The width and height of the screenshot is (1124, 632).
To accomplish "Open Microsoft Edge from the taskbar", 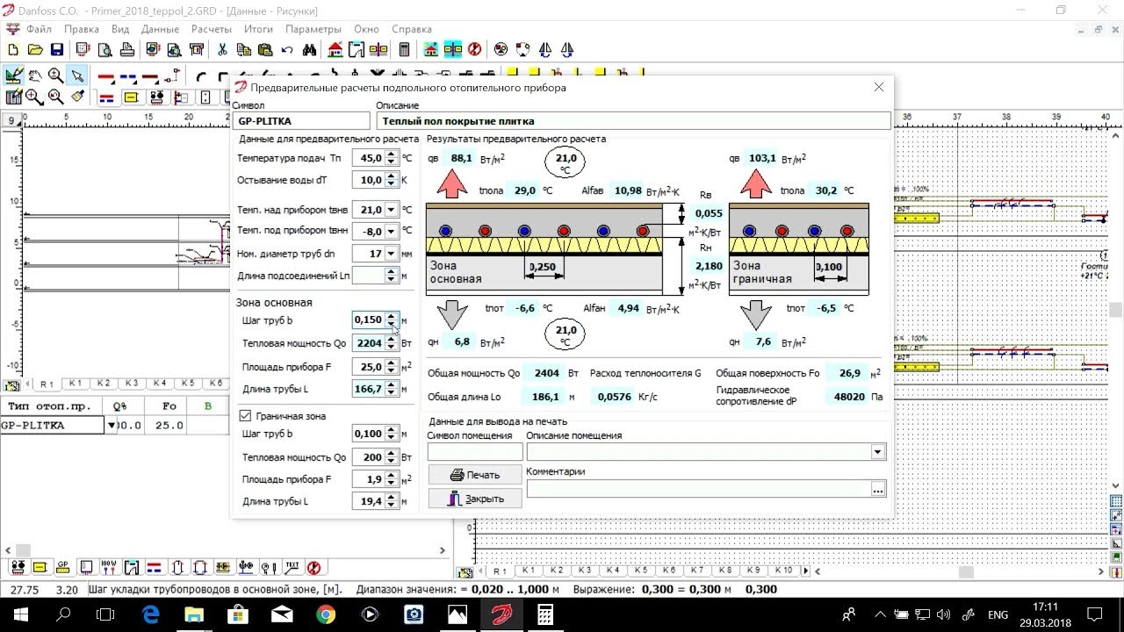I will (151, 614).
